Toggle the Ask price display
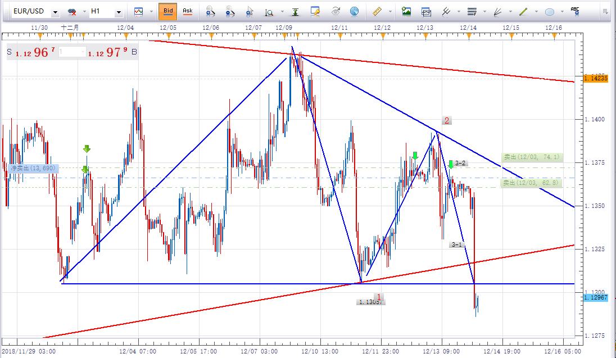 point(188,11)
